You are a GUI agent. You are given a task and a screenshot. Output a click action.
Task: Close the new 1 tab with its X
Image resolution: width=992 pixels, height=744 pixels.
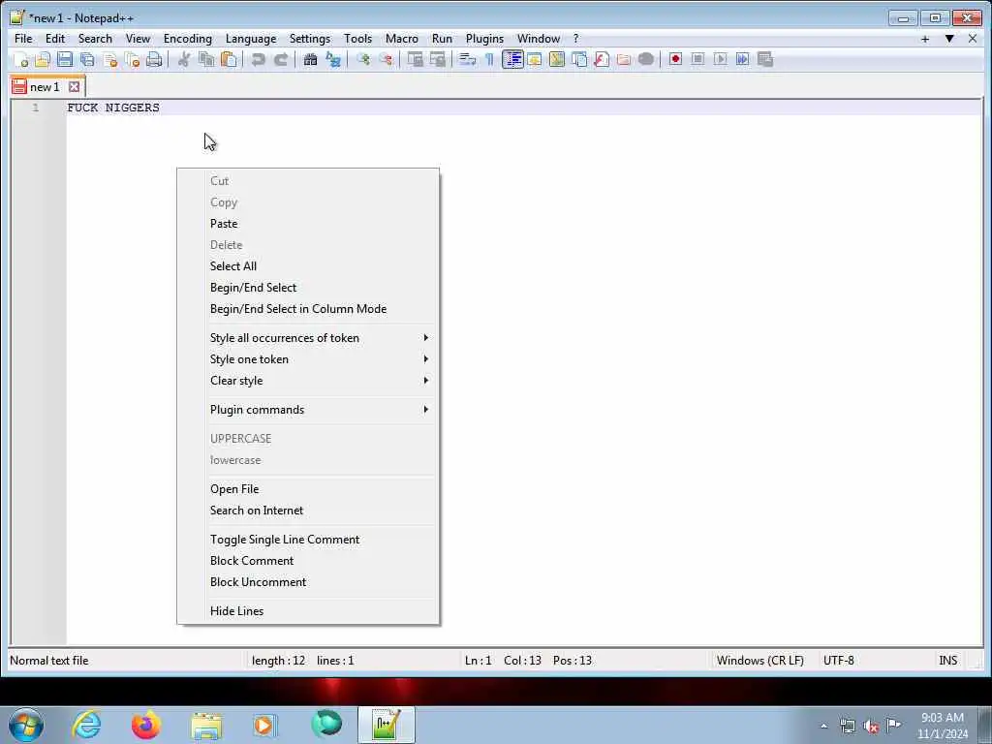pyautogui.click(x=74, y=87)
